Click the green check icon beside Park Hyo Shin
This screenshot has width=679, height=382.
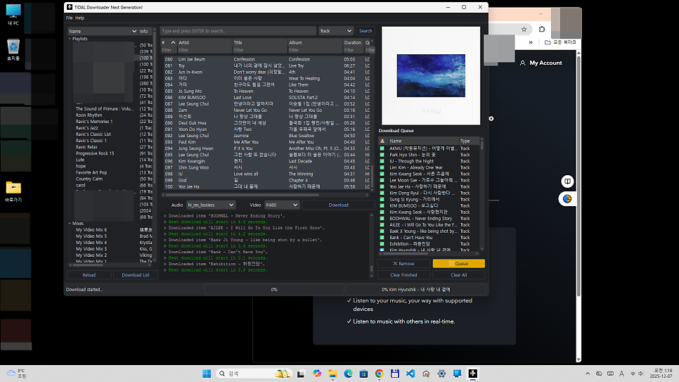[x=382, y=155]
